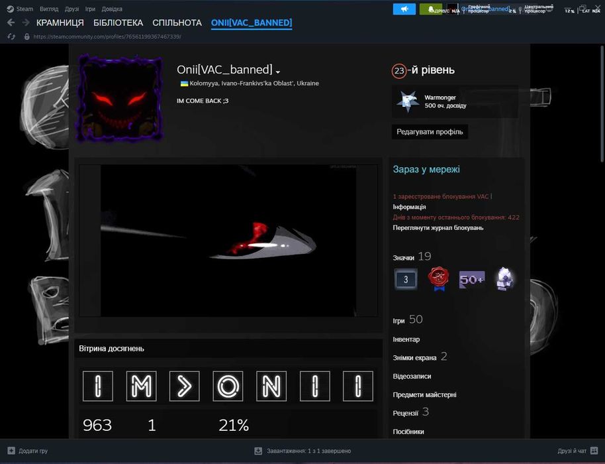Image resolution: width=605 pixels, height=464 pixels.
Task: Open the blue megaphone announcements button
Action: (x=404, y=9)
